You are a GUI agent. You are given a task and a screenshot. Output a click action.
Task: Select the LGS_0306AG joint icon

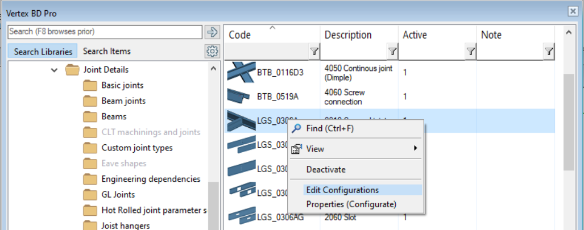pos(241,217)
